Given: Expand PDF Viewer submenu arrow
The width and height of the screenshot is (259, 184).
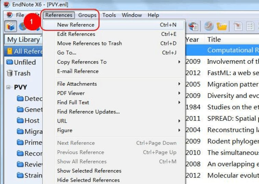Looking at the screenshot, I should point(179,93).
